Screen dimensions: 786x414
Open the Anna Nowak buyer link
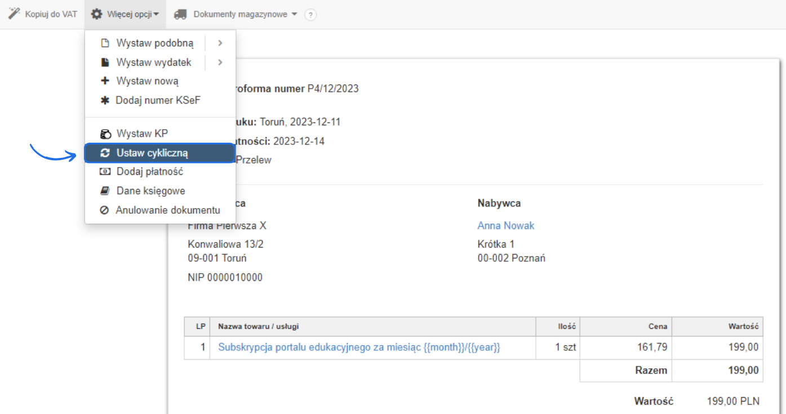click(506, 226)
